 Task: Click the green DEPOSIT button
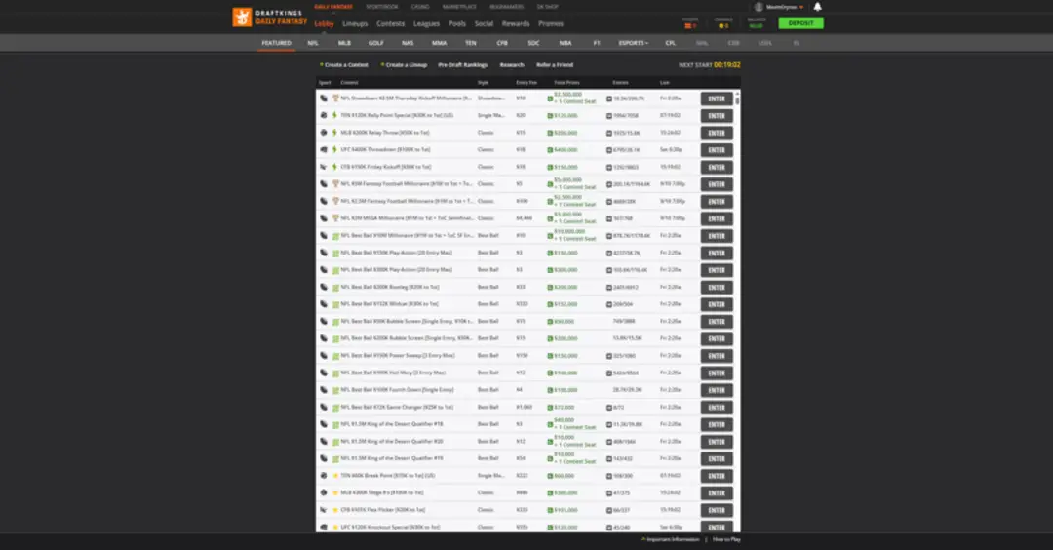[x=800, y=22]
